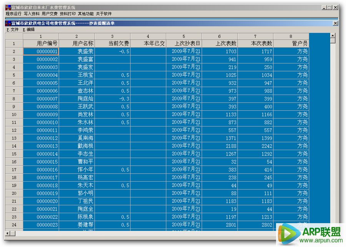Viewport: 346px width, 247px height.
Task: Click row header number 10
Action: point(14,115)
